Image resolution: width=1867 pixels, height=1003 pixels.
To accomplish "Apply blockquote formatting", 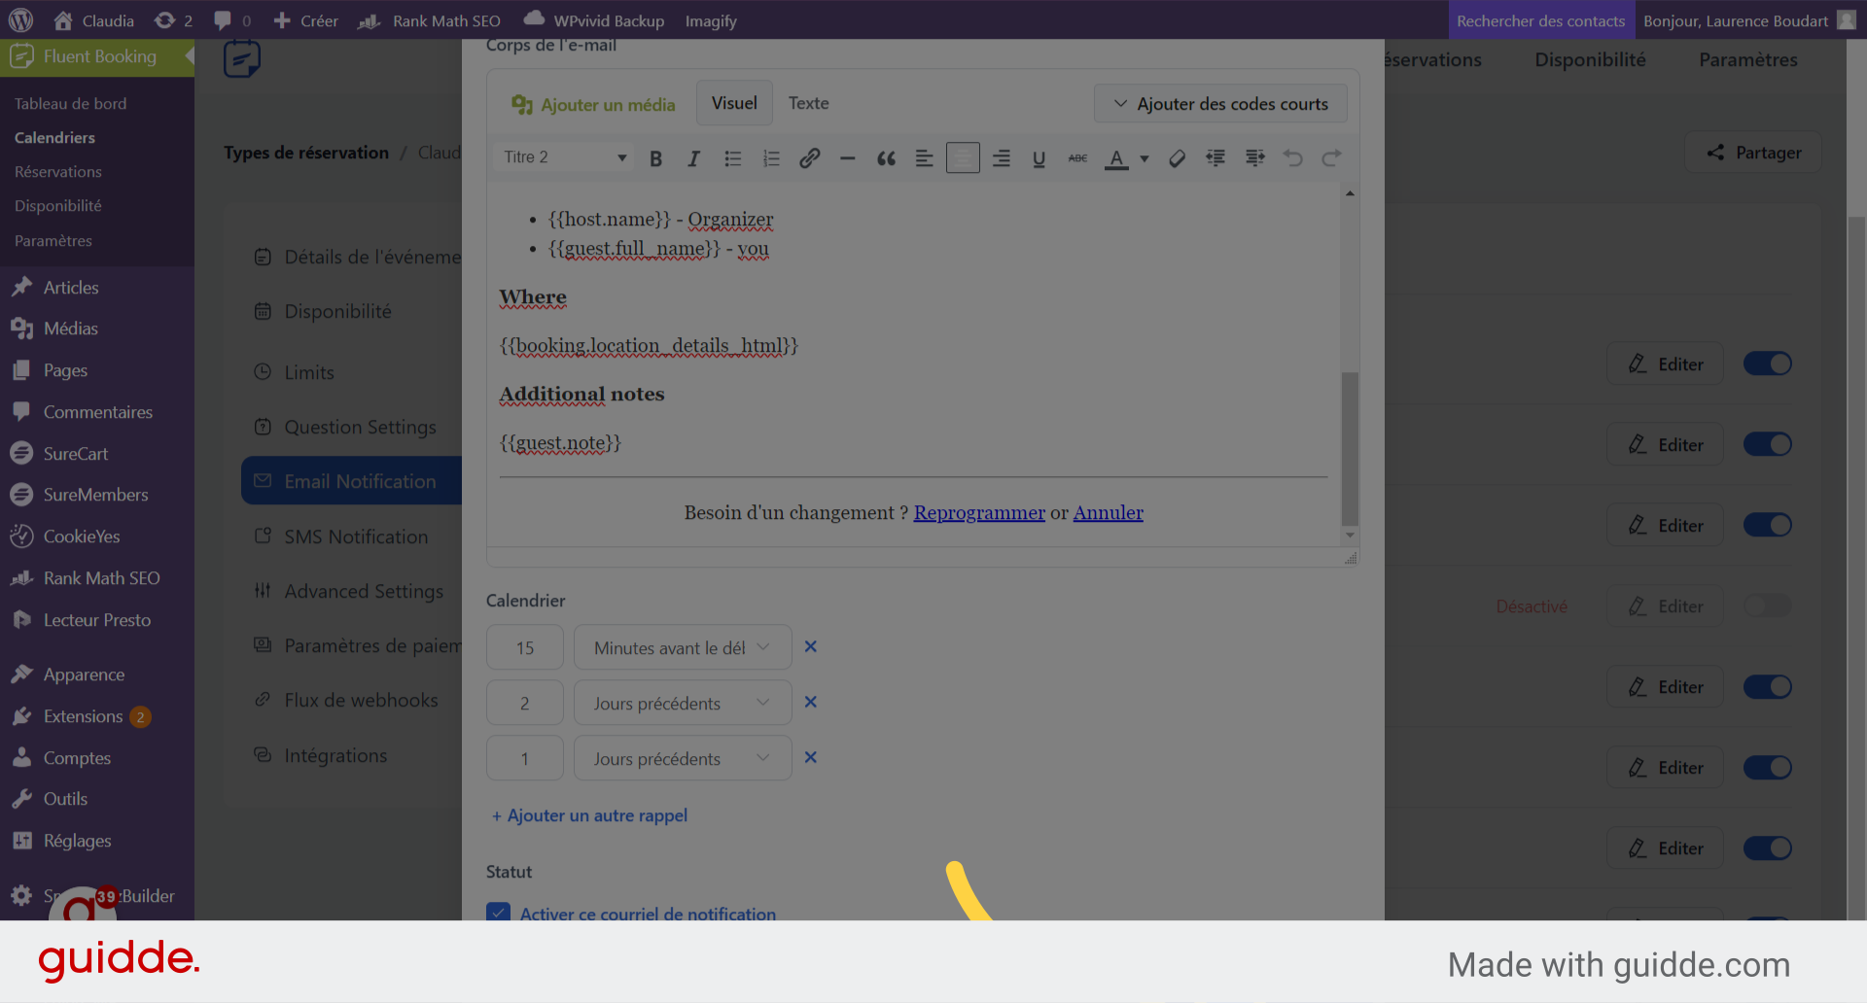I will pyautogui.click(x=886, y=158).
